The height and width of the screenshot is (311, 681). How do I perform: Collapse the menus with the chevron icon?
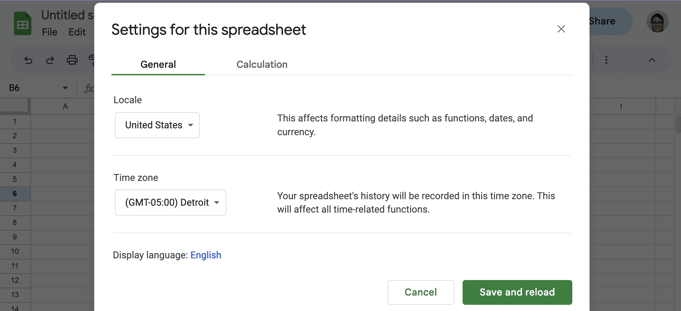pyautogui.click(x=652, y=60)
